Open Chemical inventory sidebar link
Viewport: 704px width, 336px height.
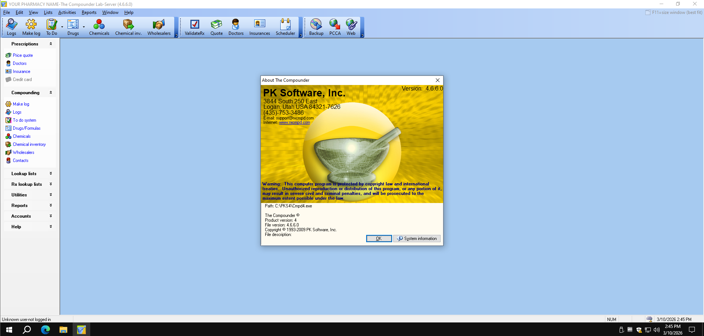[29, 144]
